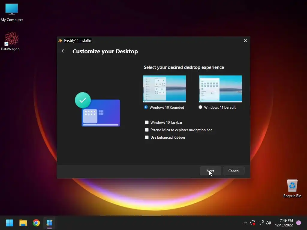Open the Windows Start menu
Viewport: 307px width, 230px height.
click(10, 223)
